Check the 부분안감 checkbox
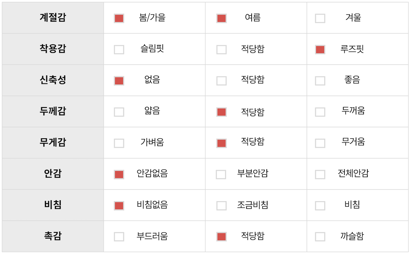412x254 pixels. 221,174
